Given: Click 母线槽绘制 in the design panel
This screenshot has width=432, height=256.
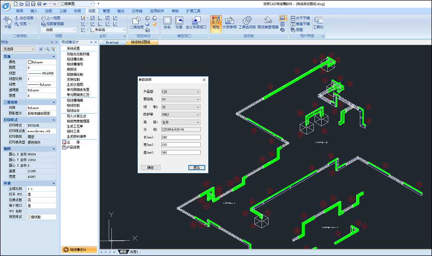Looking at the screenshot, I should pos(75,59).
